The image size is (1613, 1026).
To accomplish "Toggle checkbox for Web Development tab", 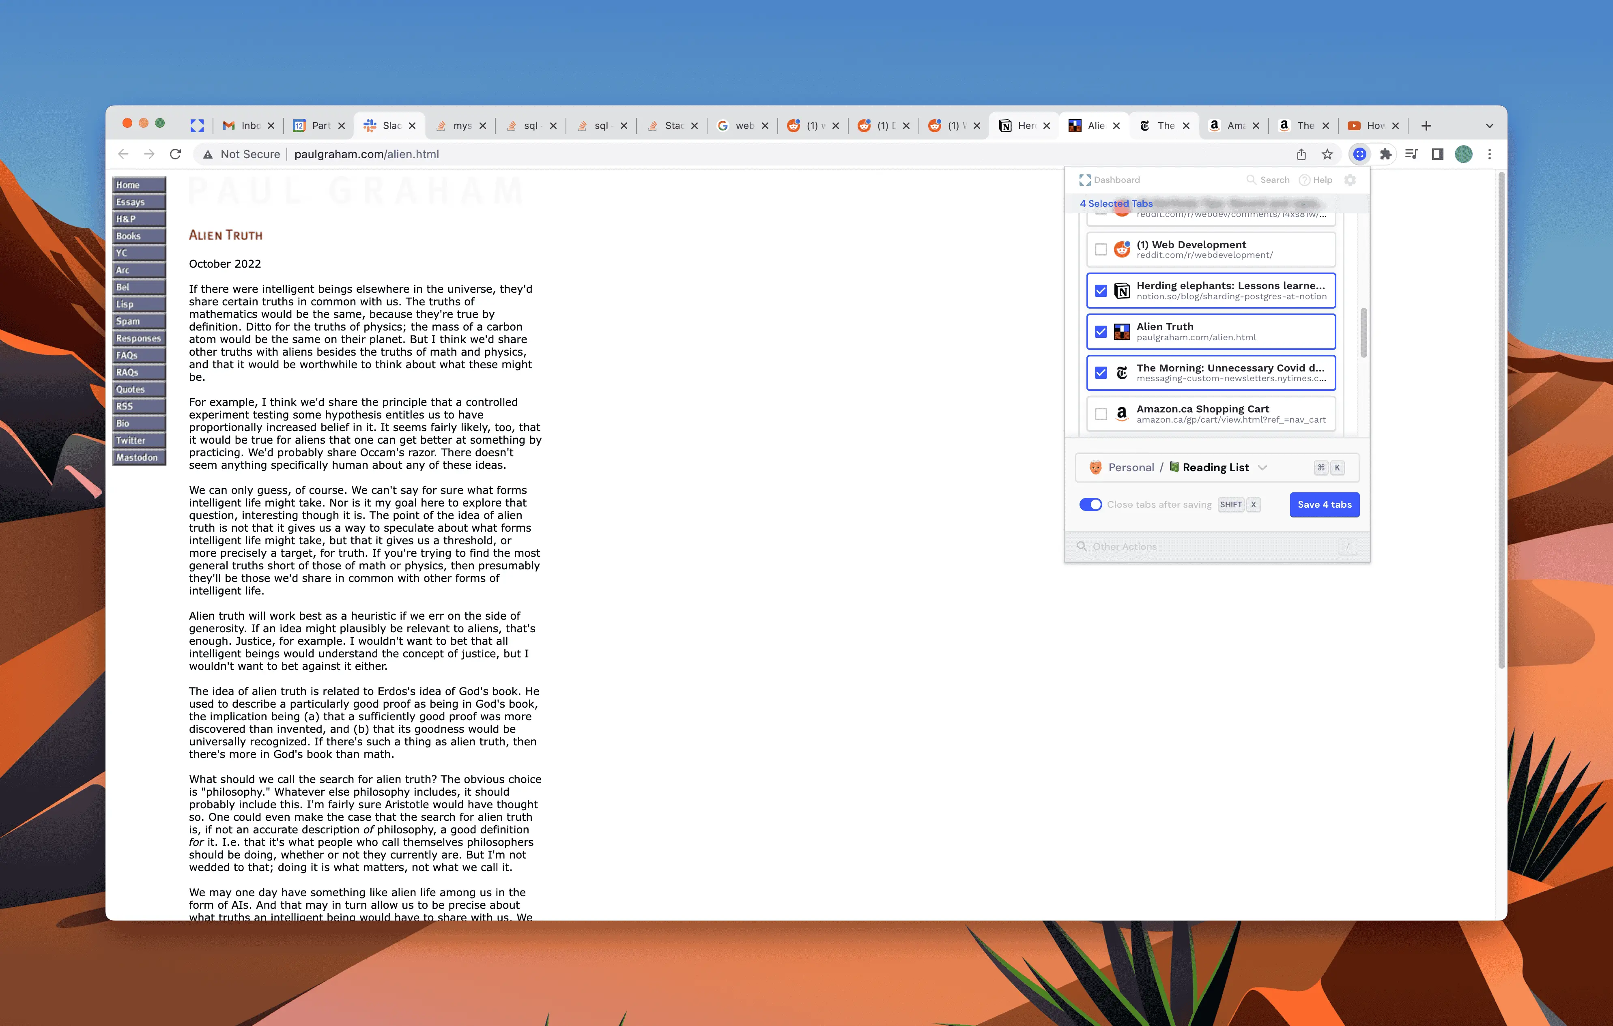I will click(1100, 249).
